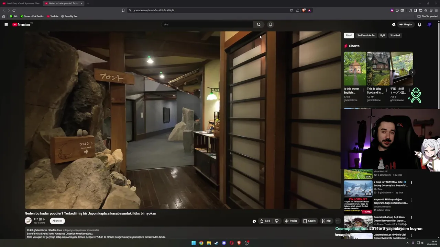Open options for '2 Days in TAKAYAMA' video
440x247 pixels.
[411, 183]
